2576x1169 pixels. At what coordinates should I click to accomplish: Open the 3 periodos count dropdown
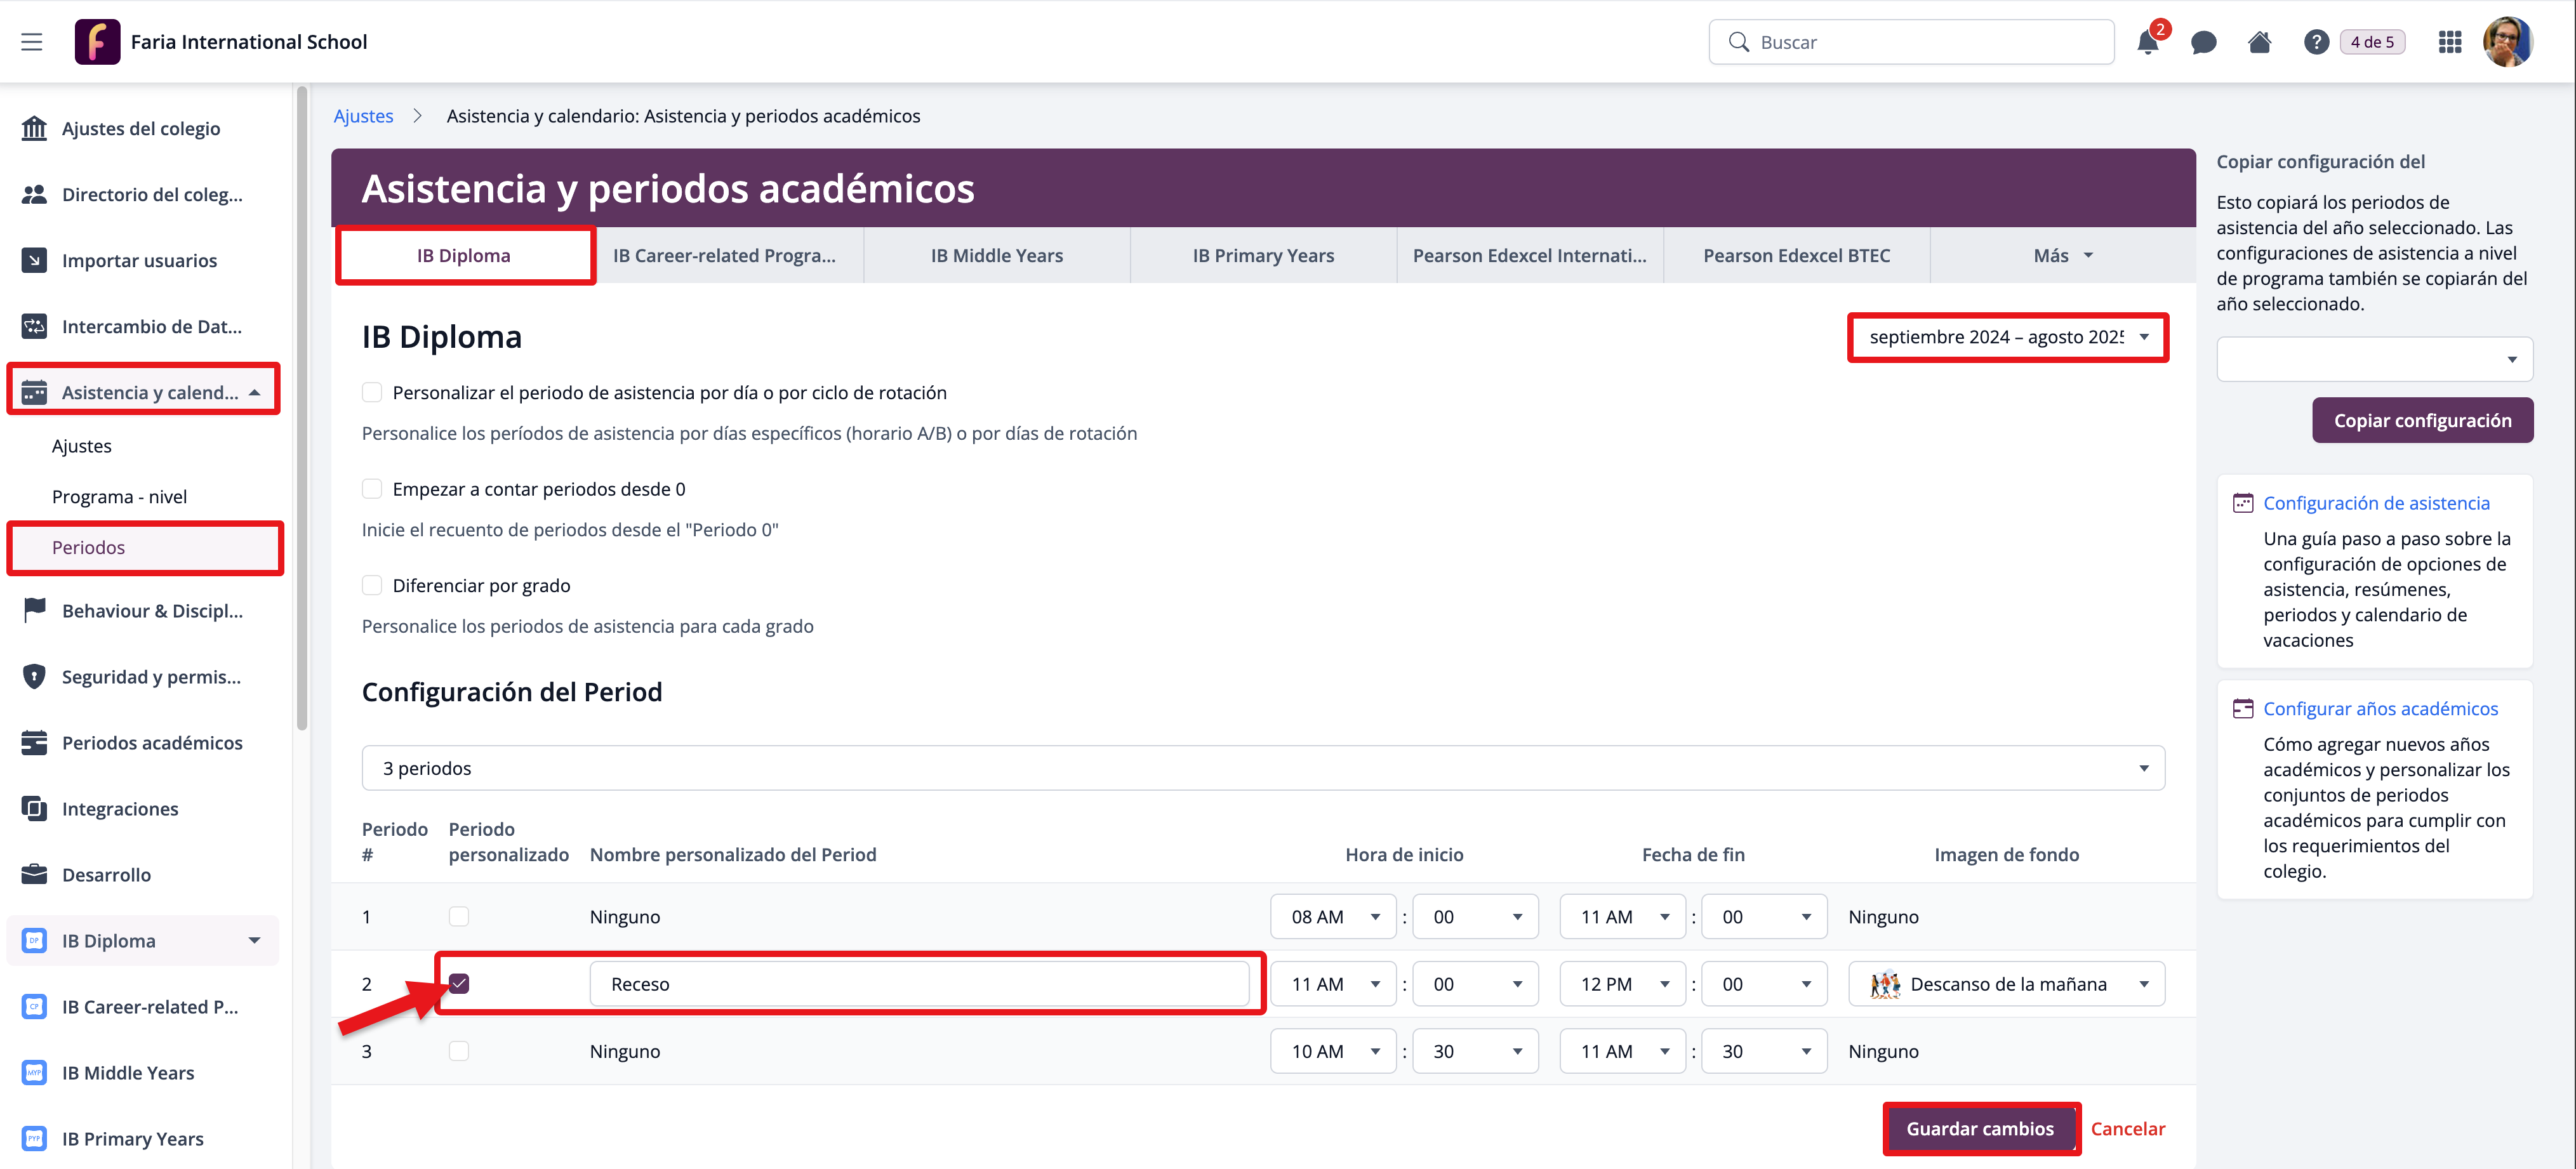[x=1262, y=768]
